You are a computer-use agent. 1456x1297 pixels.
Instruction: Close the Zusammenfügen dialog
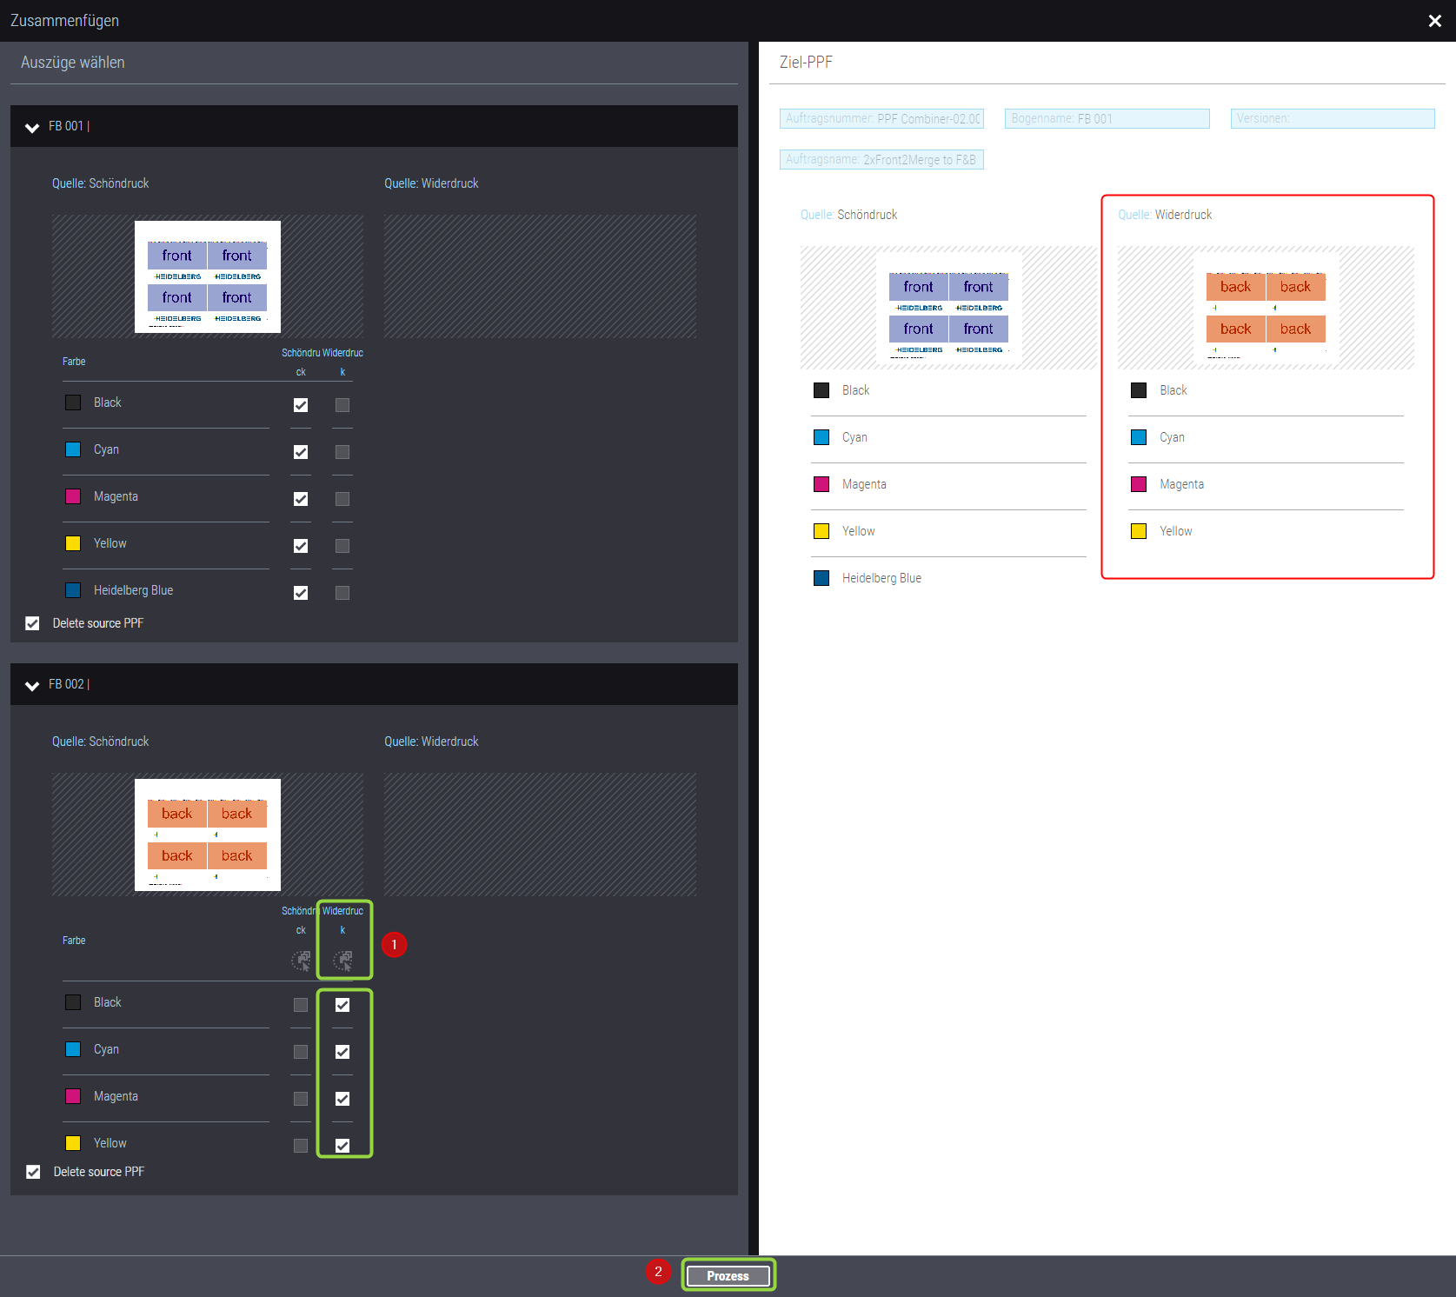pos(1434,21)
